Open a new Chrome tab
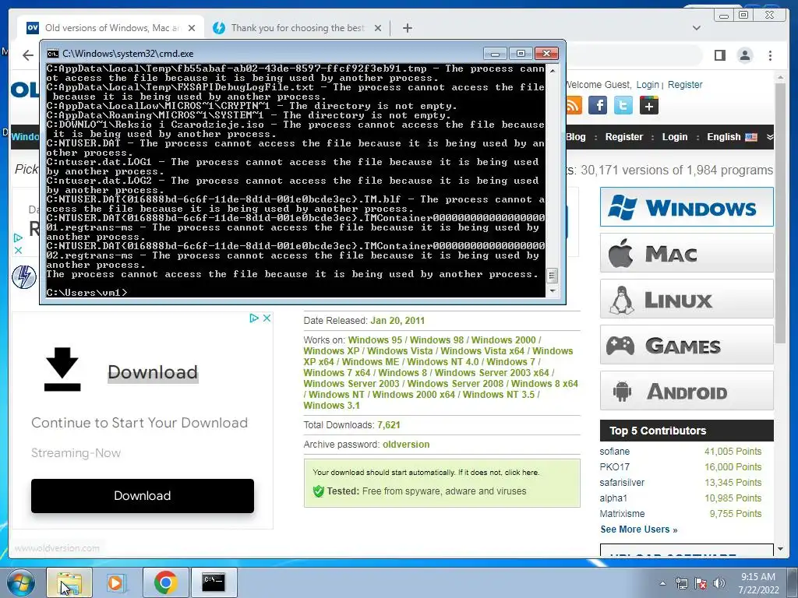 point(407,28)
